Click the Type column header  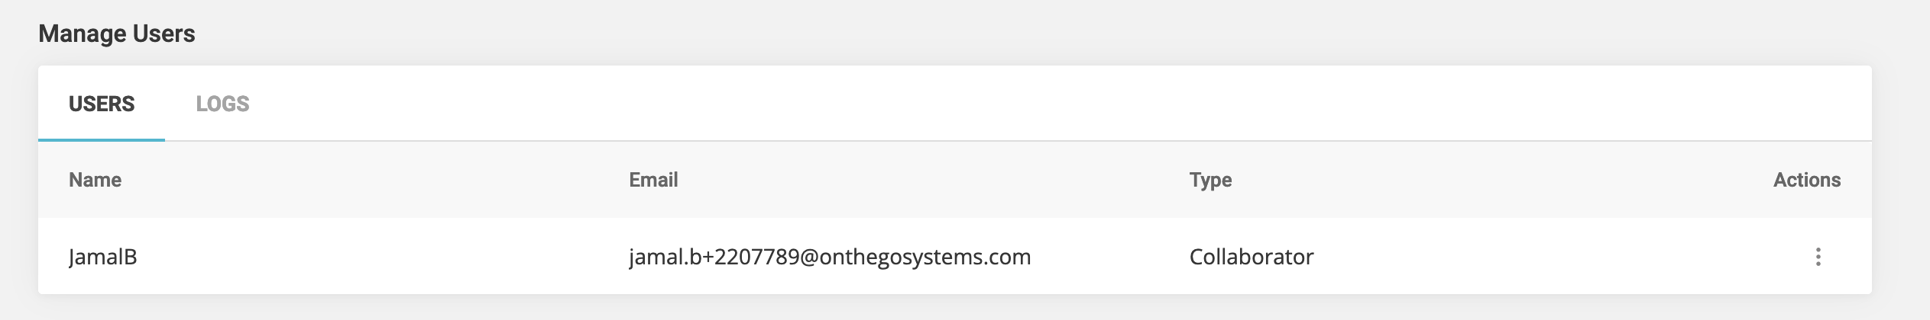tap(1210, 180)
